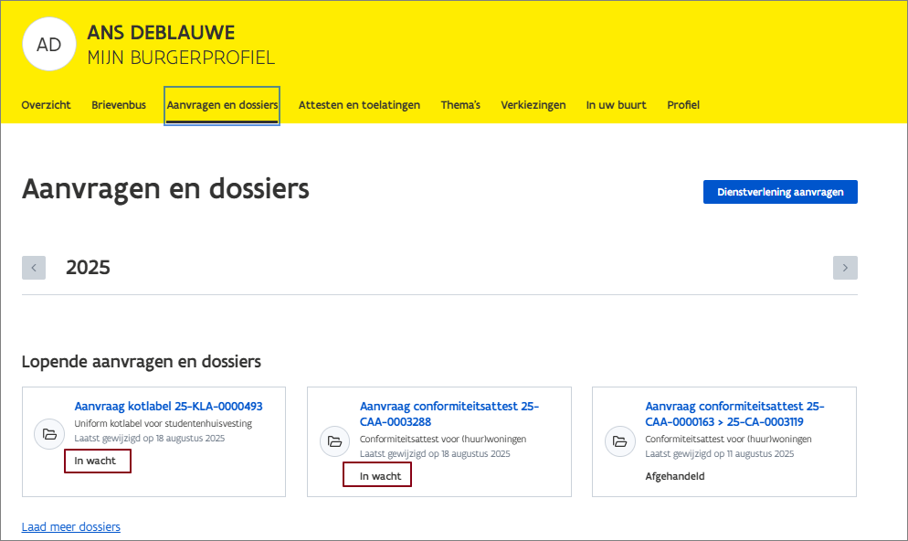Switch to the In uw buurt tab
Screen dimensions: 908x541
(616, 105)
